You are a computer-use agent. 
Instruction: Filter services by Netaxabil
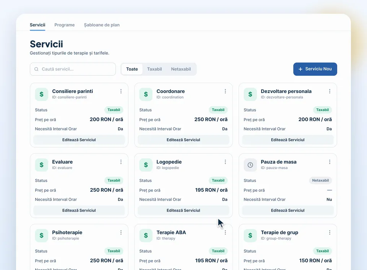tap(181, 69)
